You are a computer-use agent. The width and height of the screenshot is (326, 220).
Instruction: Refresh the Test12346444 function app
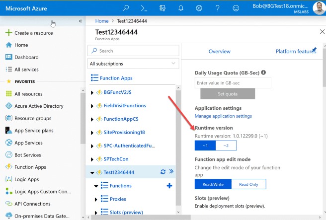[162, 172]
